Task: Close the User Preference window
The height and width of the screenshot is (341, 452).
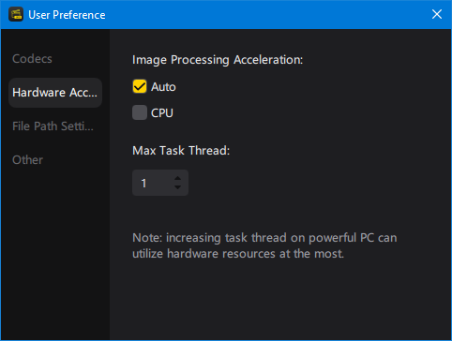Action: coord(437,14)
